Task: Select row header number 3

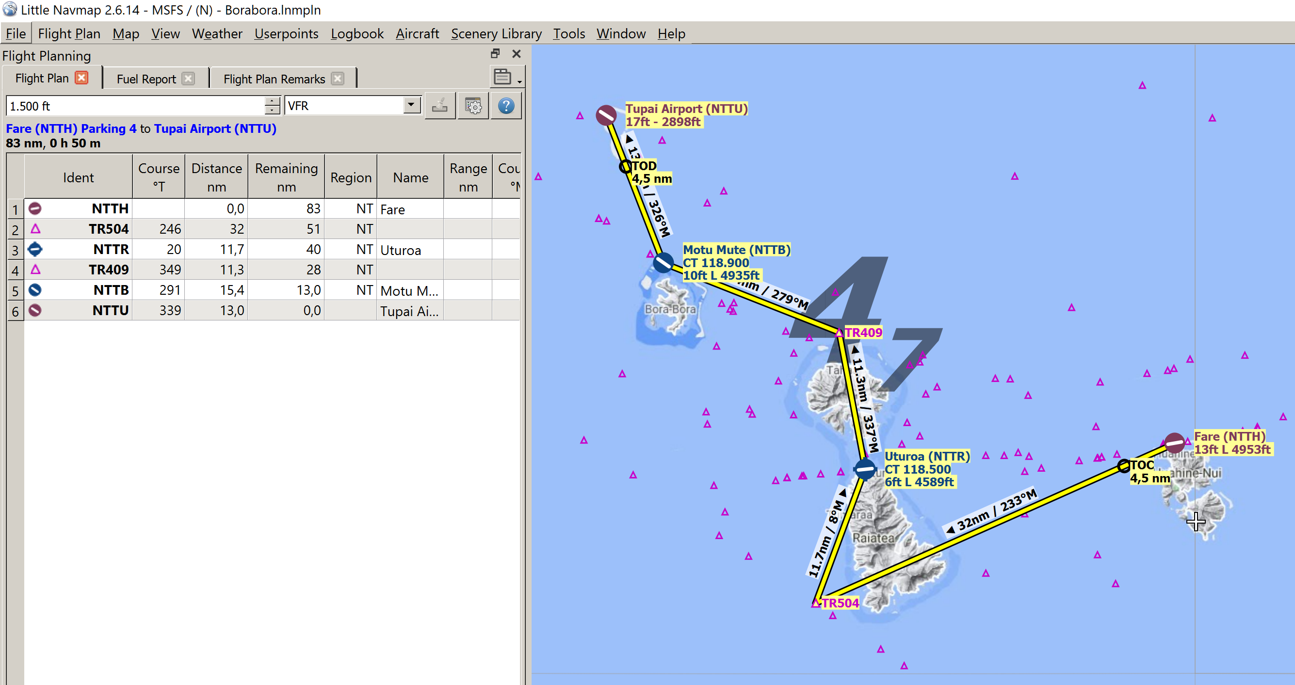Action: pos(16,250)
